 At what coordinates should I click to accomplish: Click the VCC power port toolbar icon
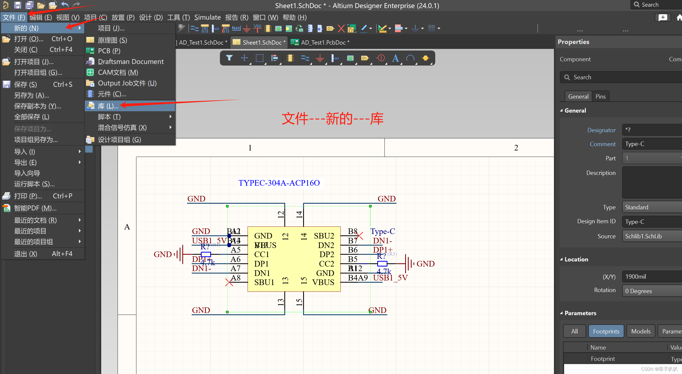click(x=257, y=28)
